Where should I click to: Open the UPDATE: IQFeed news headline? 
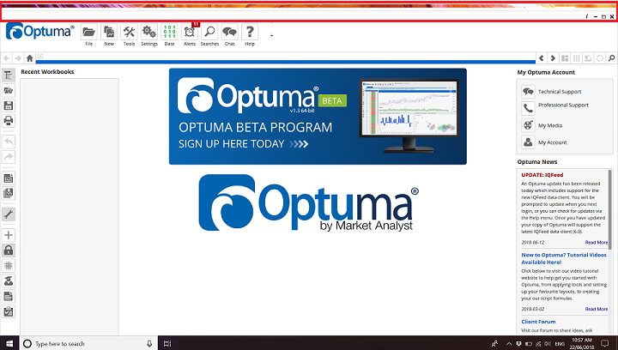pyautogui.click(x=542, y=175)
